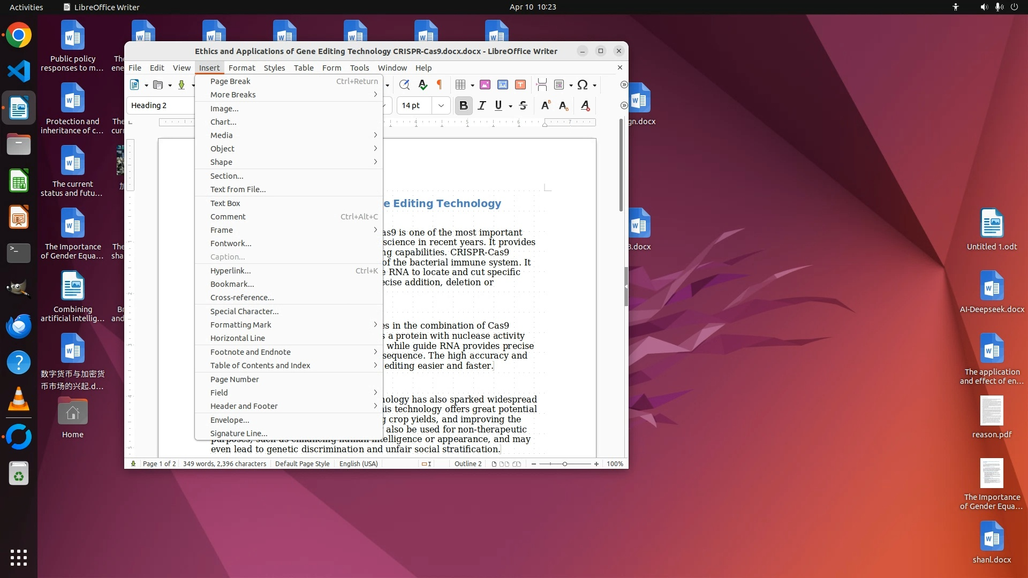This screenshot has height=578, width=1028.
Task: Click the word count in status bar
Action: [224, 464]
